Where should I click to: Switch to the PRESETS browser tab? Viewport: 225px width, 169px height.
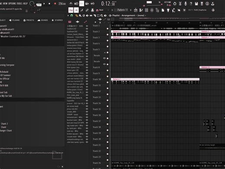[x=29, y=20]
